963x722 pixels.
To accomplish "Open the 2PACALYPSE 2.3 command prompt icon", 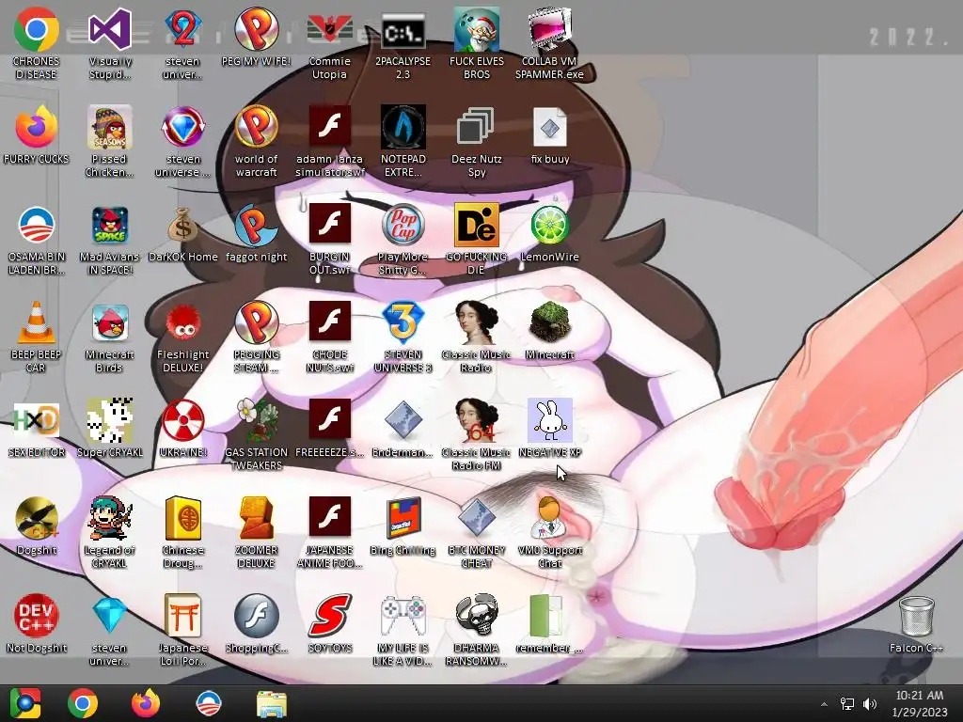I will [403, 29].
